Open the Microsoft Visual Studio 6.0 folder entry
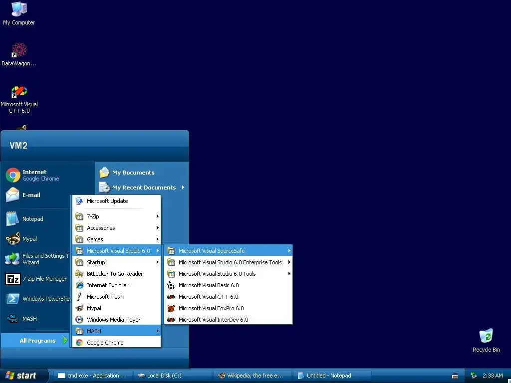The height and width of the screenshot is (383, 511). pyautogui.click(x=116, y=251)
